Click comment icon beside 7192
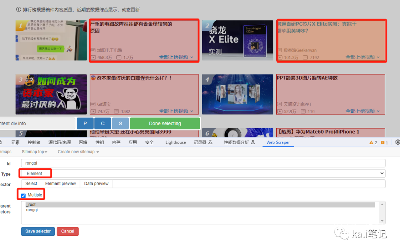Image resolution: width=400 pixels, height=251 pixels. coord(305,57)
